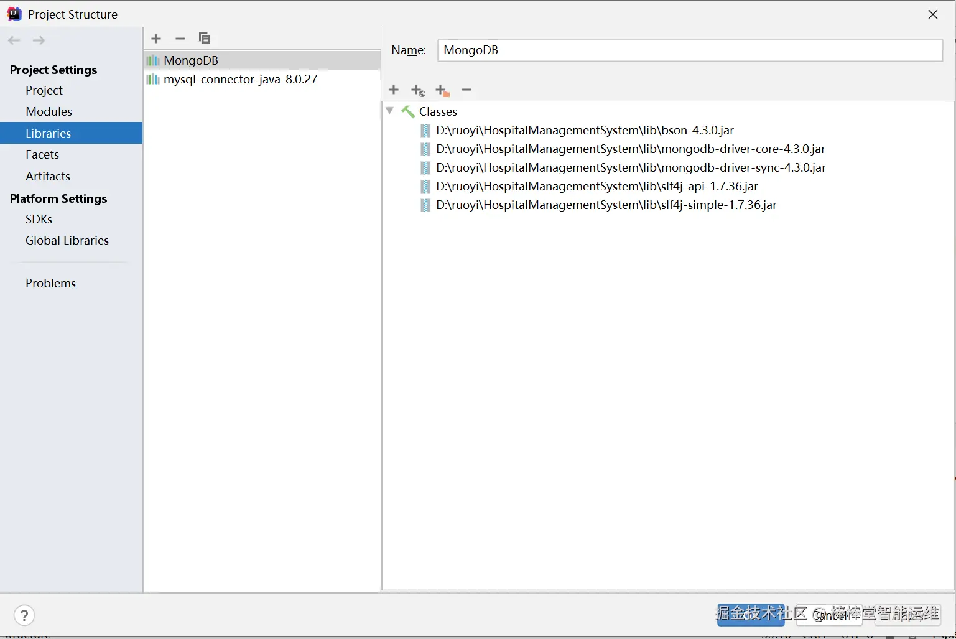
Task: Open the Problems page
Action: 51,283
